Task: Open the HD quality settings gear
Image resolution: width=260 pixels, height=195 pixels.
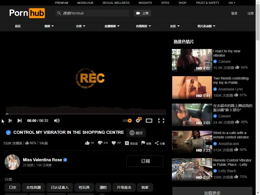Action: (x=138, y=120)
